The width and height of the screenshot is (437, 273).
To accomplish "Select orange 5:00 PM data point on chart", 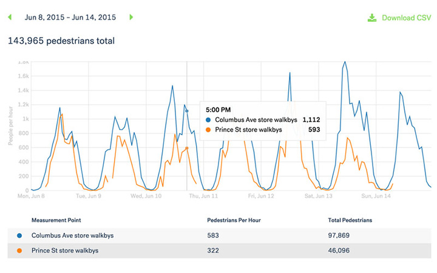I will [x=187, y=148].
